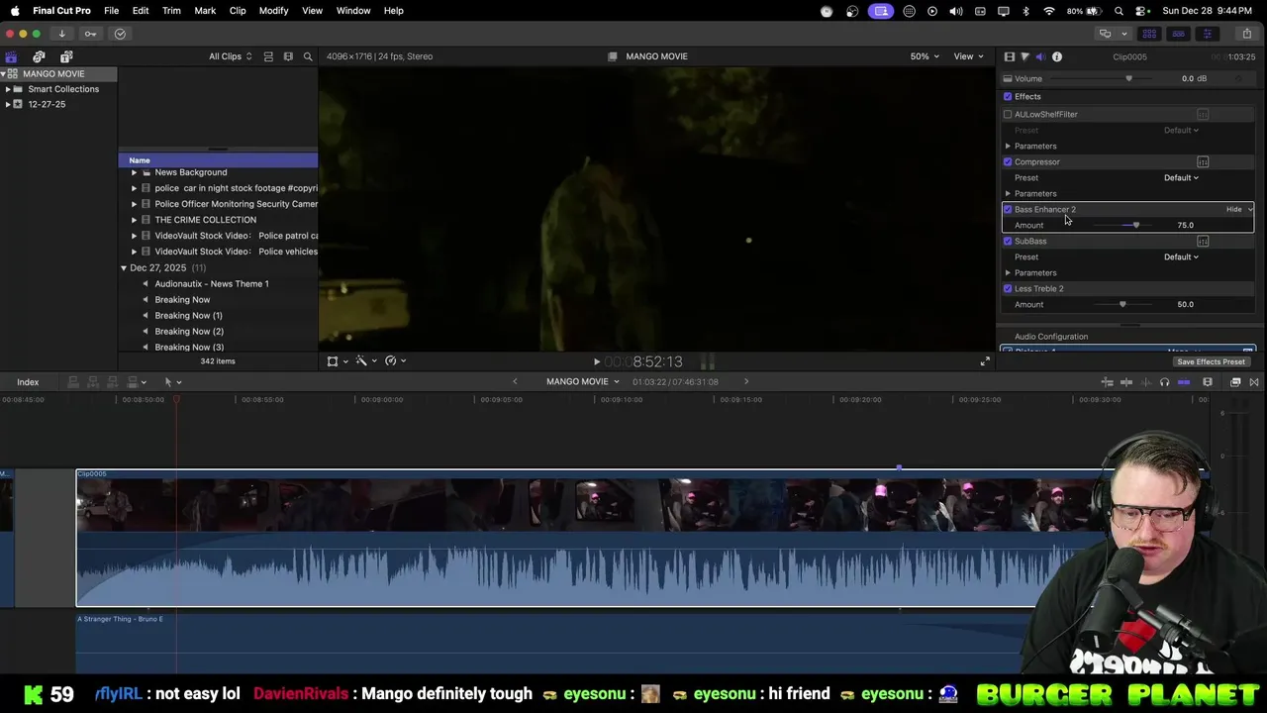Toggle timeline snapping icon

pos(1184,382)
